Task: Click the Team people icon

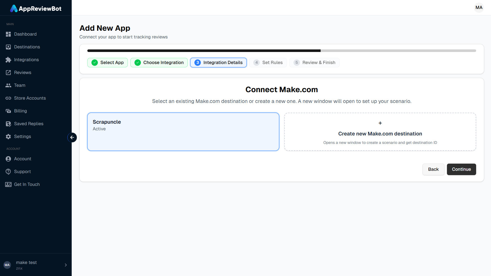Action: pyautogui.click(x=8, y=85)
